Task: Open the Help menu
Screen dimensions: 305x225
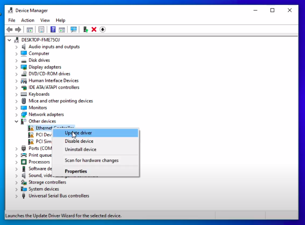Action: (x=60, y=20)
